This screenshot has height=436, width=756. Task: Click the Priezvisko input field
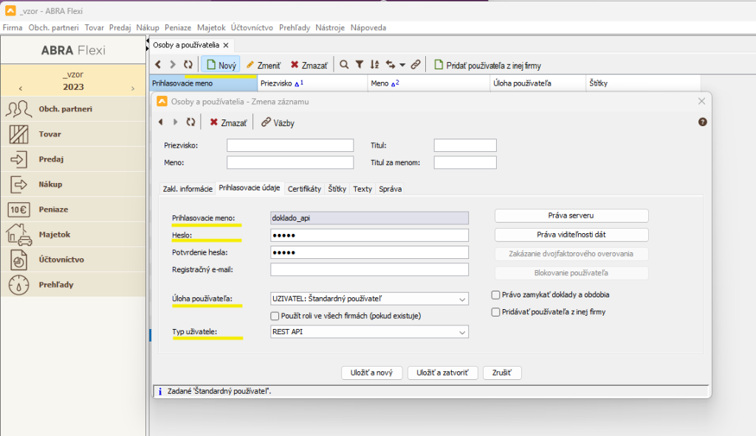(290, 145)
